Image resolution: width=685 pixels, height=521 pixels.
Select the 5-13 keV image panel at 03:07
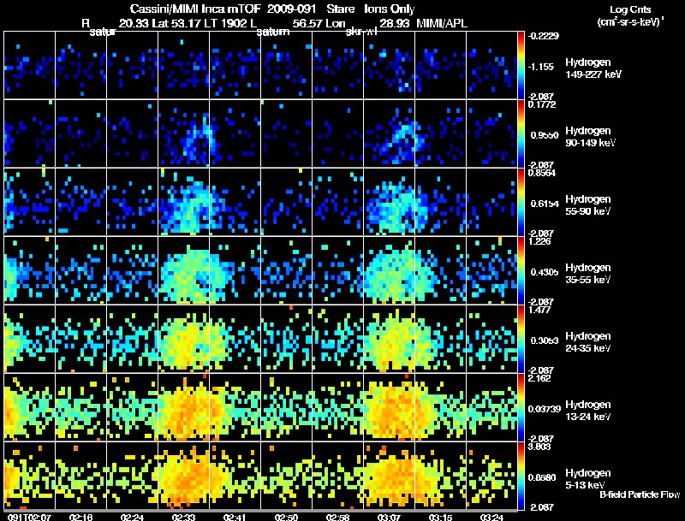(390, 476)
